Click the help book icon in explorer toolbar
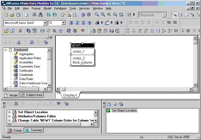Screen dimensions: 201x140 tap(46, 42)
